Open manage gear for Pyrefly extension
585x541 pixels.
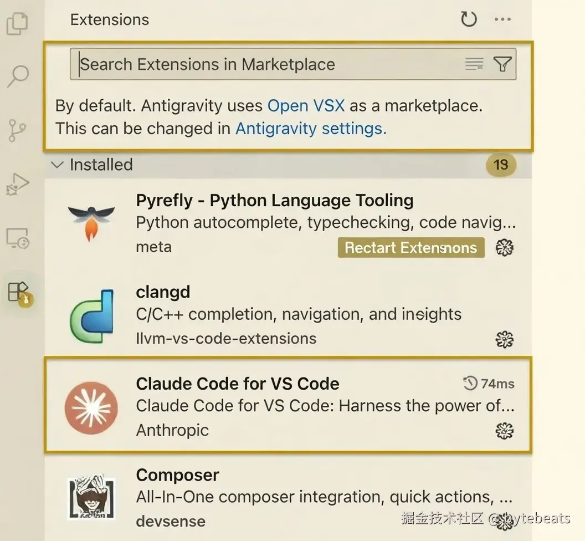point(504,247)
